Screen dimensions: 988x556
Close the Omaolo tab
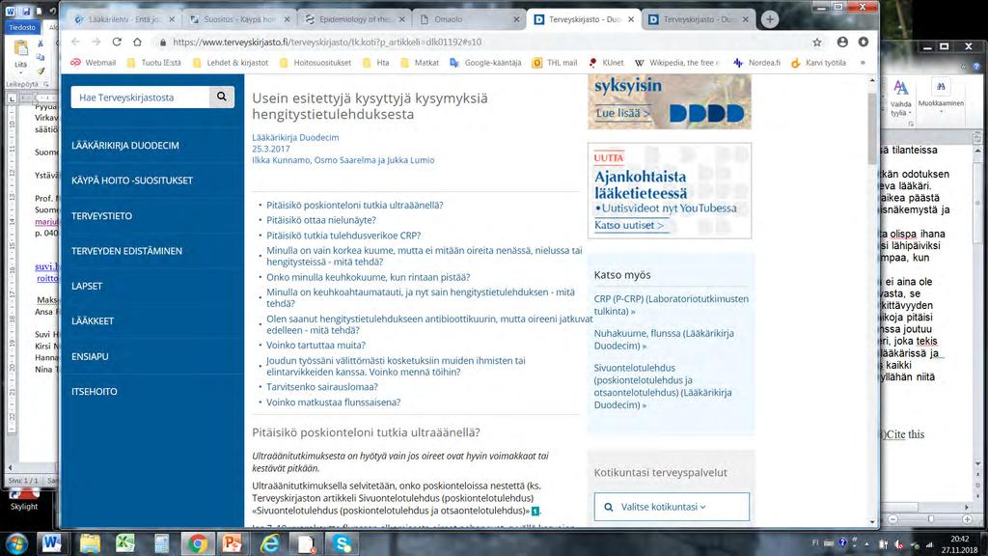click(517, 19)
